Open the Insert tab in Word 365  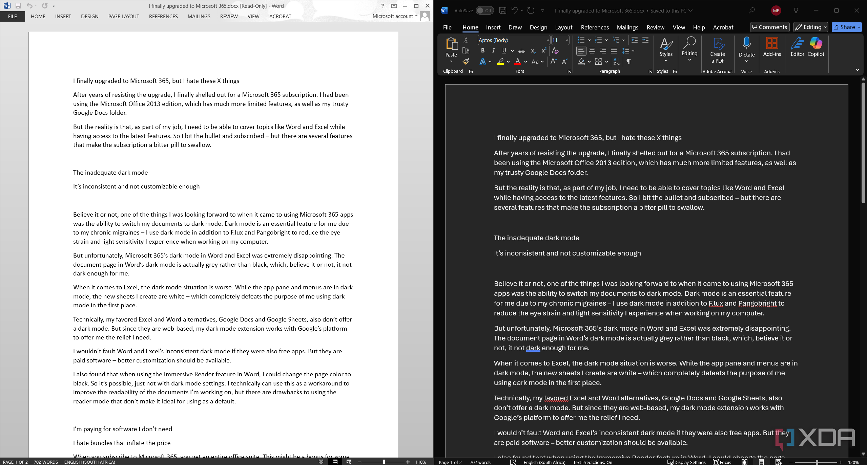point(493,27)
